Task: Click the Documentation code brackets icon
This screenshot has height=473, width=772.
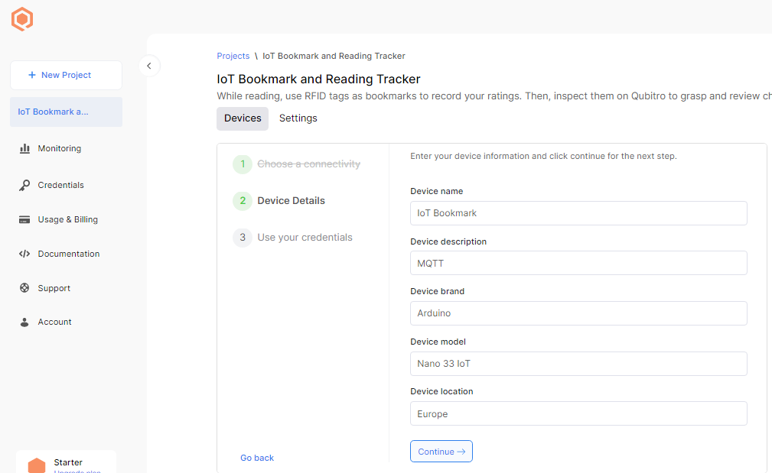Action: point(24,254)
